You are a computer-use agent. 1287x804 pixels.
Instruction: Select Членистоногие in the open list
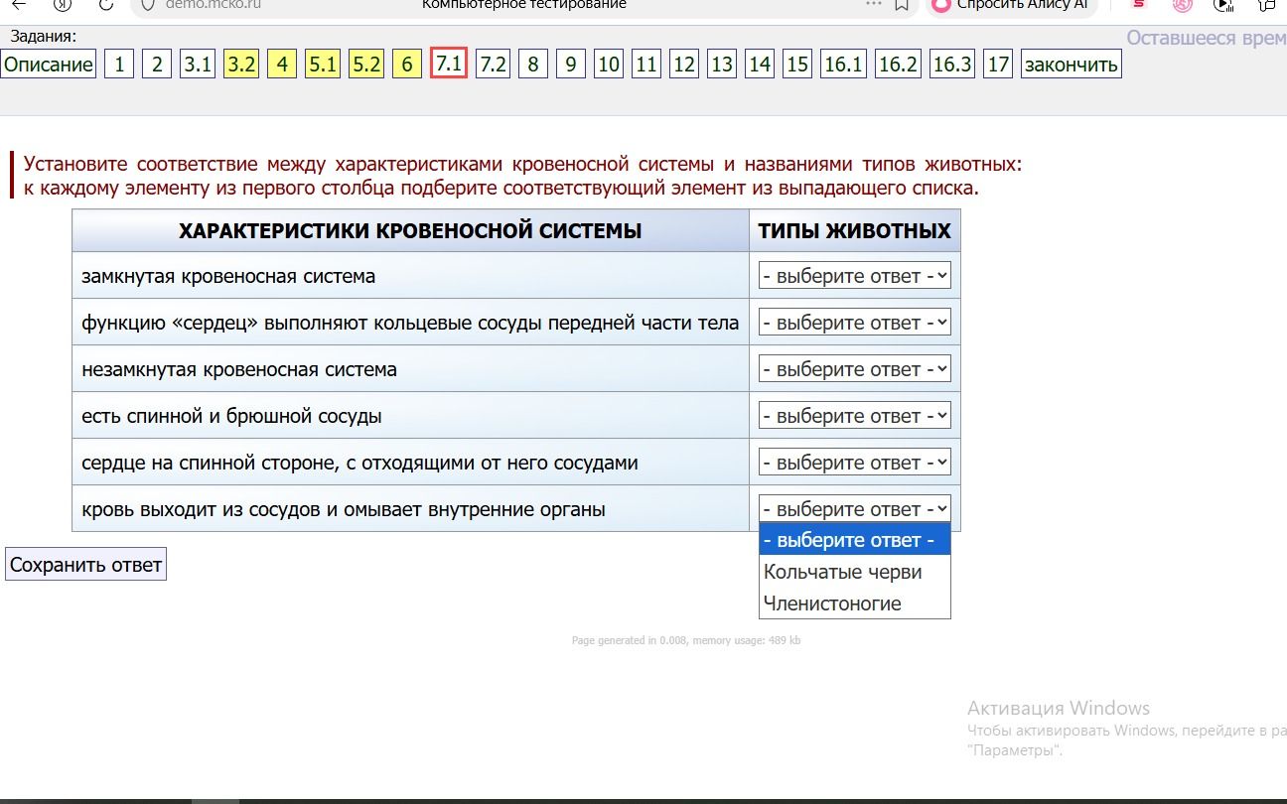[x=855, y=603]
